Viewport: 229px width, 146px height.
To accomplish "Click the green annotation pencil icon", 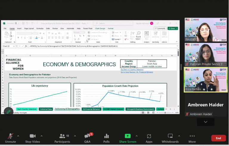I will (x=9, y=112).
